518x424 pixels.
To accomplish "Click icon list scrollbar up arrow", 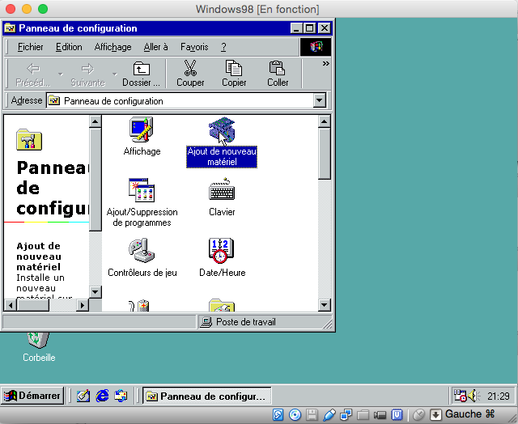I will pos(325,121).
